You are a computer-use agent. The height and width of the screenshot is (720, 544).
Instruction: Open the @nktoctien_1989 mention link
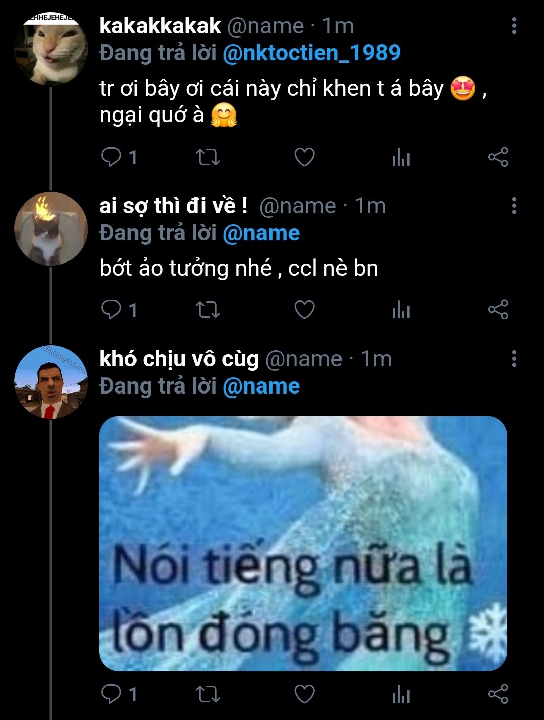click(x=311, y=53)
